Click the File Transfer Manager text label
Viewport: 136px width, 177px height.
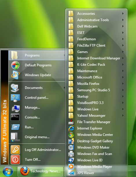point(94,122)
